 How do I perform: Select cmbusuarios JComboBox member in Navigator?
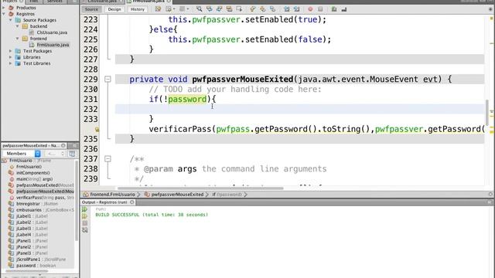45,210
